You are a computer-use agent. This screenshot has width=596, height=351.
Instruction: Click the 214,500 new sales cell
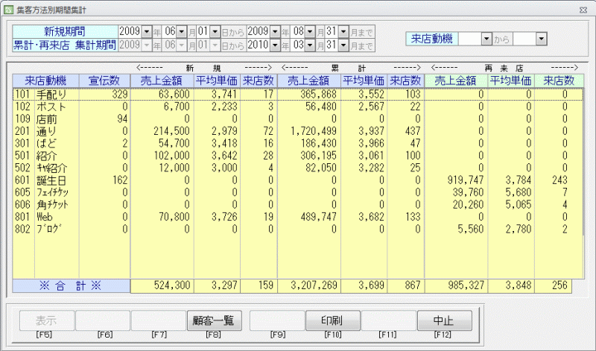(x=162, y=131)
